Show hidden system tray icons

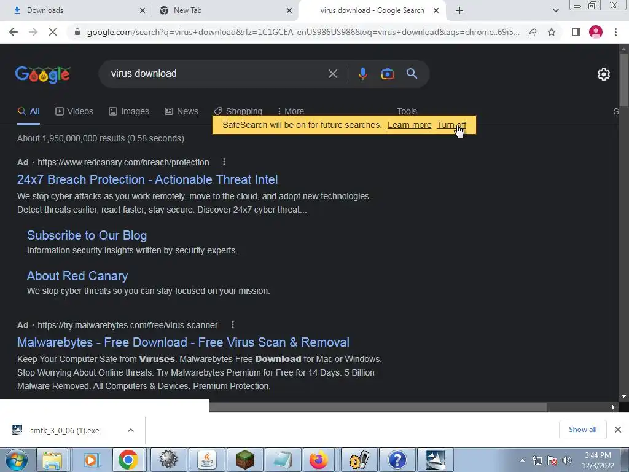522,460
